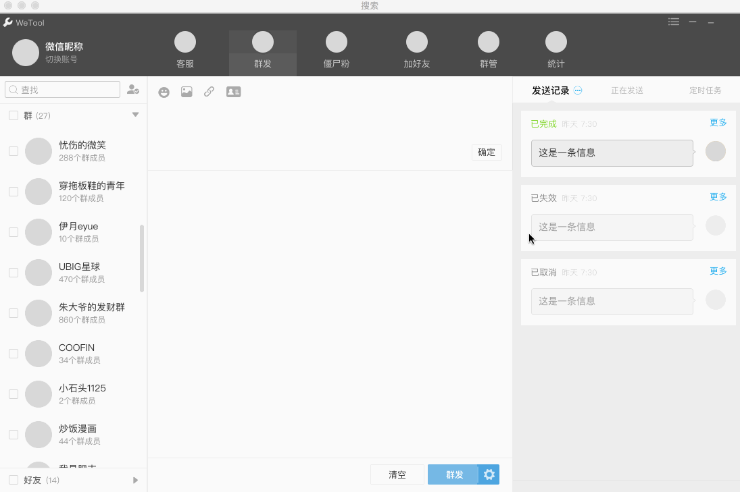Click the emoji smiley icon

(164, 92)
